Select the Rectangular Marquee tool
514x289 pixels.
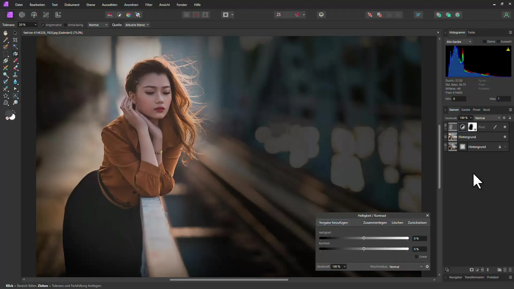click(x=5, y=54)
